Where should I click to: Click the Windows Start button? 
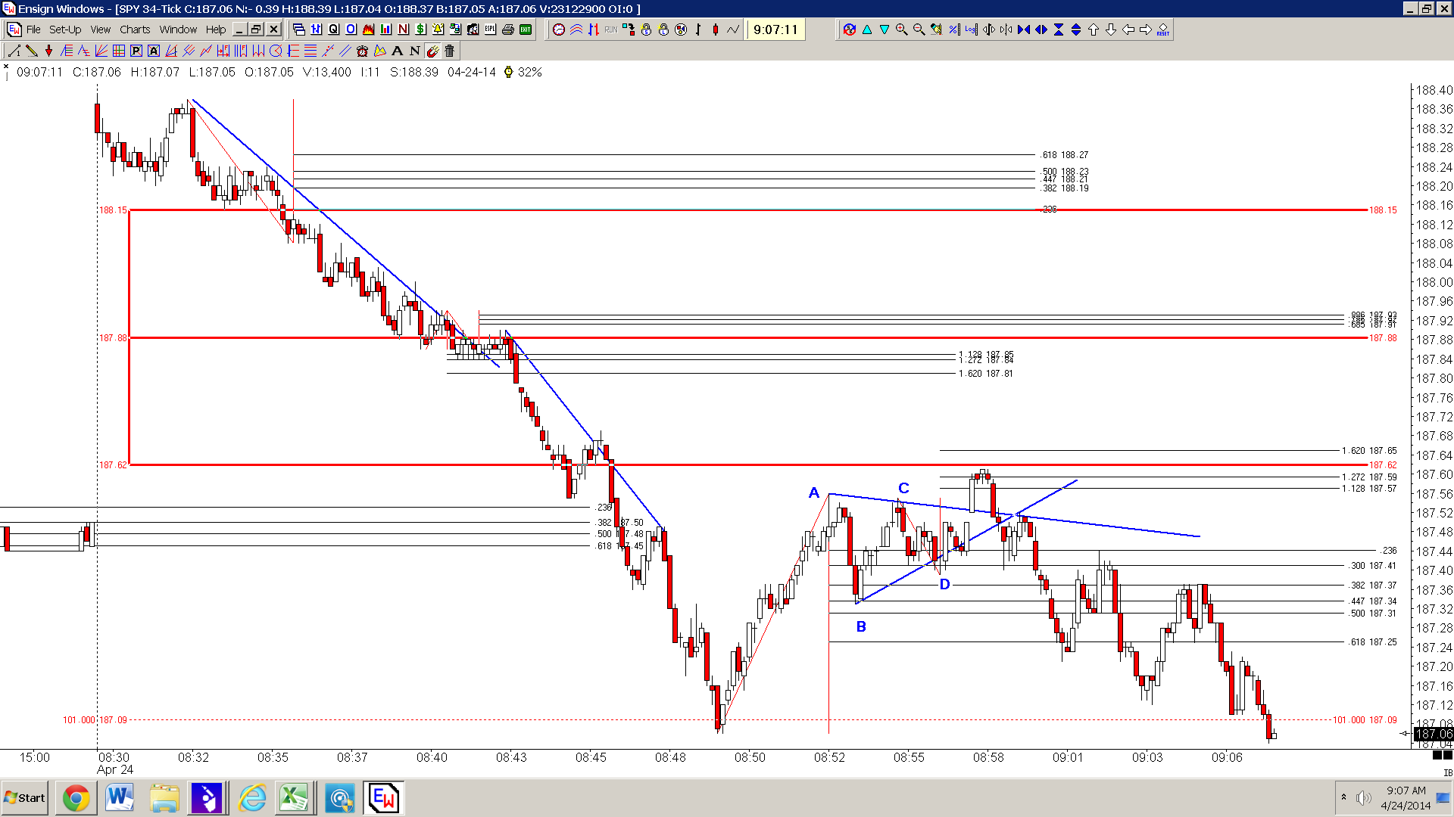point(25,798)
